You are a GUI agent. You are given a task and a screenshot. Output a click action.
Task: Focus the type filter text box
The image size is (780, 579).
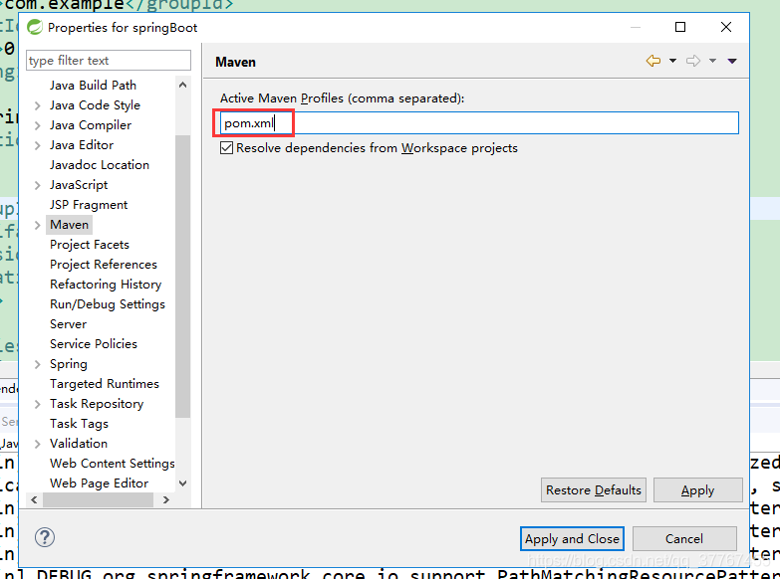click(x=109, y=60)
